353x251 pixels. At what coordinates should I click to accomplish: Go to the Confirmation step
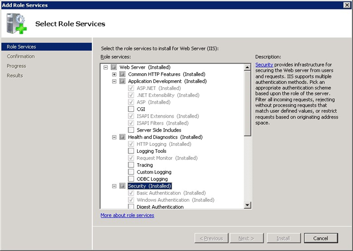point(21,56)
